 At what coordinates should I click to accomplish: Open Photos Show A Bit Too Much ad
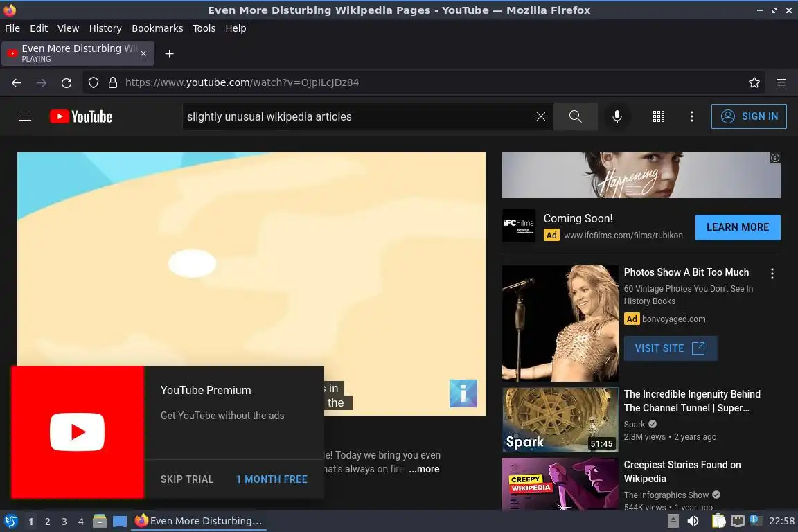point(686,272)
